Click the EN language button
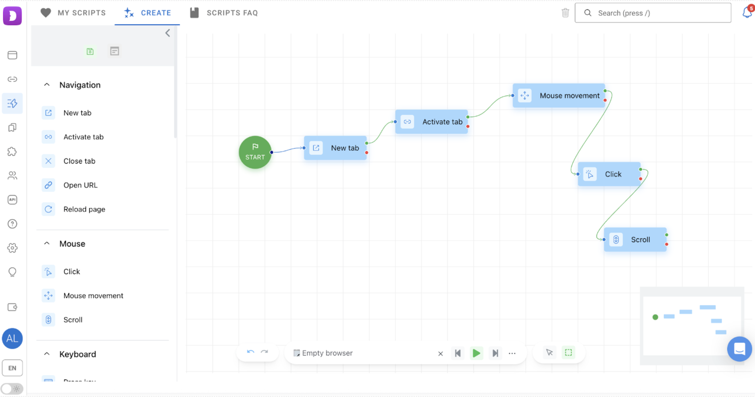Image resolution: width=755 pixels, height=397 pixels. [x=12, y=368]
